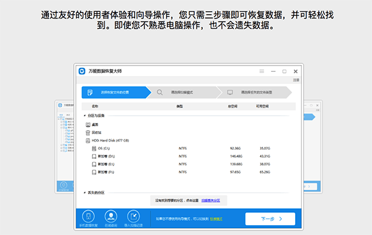This screenshot has height=235, width=372.
Task: Click the 类型 column header
Action: click(x=180, y=106)
